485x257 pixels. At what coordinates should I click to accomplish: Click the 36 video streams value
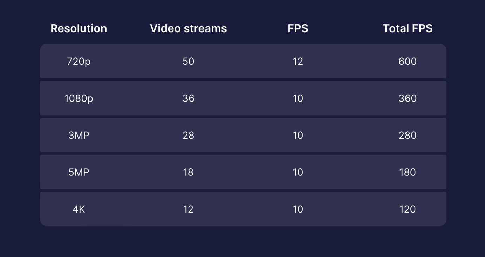click(x=188, y=98)
